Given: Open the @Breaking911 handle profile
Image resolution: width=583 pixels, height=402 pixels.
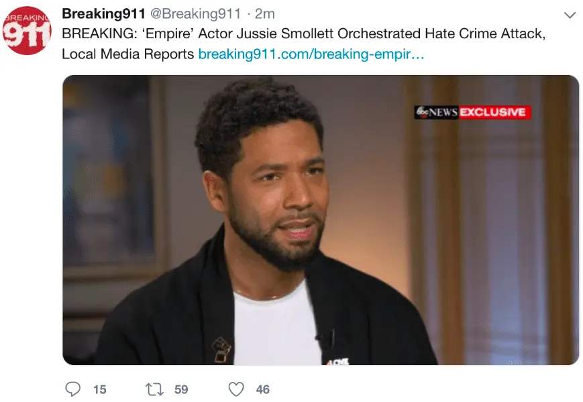Looking at the screenshot, I should click(x=196, y=14).
